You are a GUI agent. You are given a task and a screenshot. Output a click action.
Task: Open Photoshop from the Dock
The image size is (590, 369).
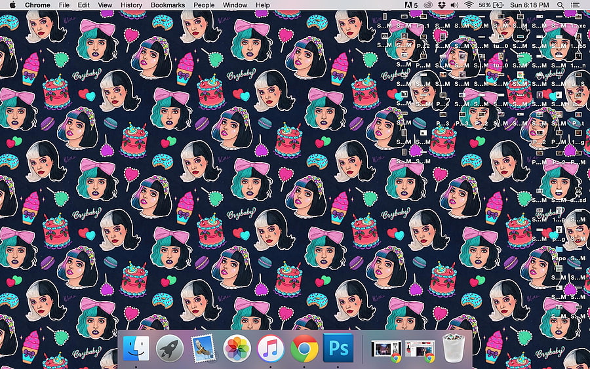click(338, 348)
